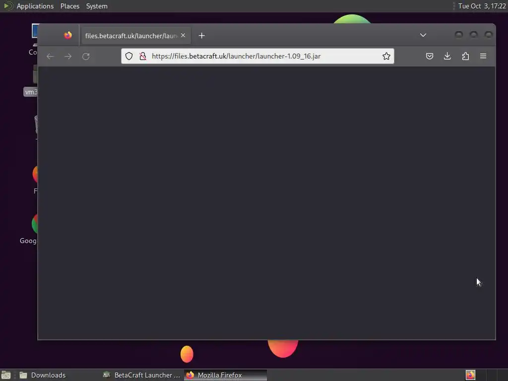
Task: Switch to BetaCraft Launcher taskbar window
Action: (141, 375)
